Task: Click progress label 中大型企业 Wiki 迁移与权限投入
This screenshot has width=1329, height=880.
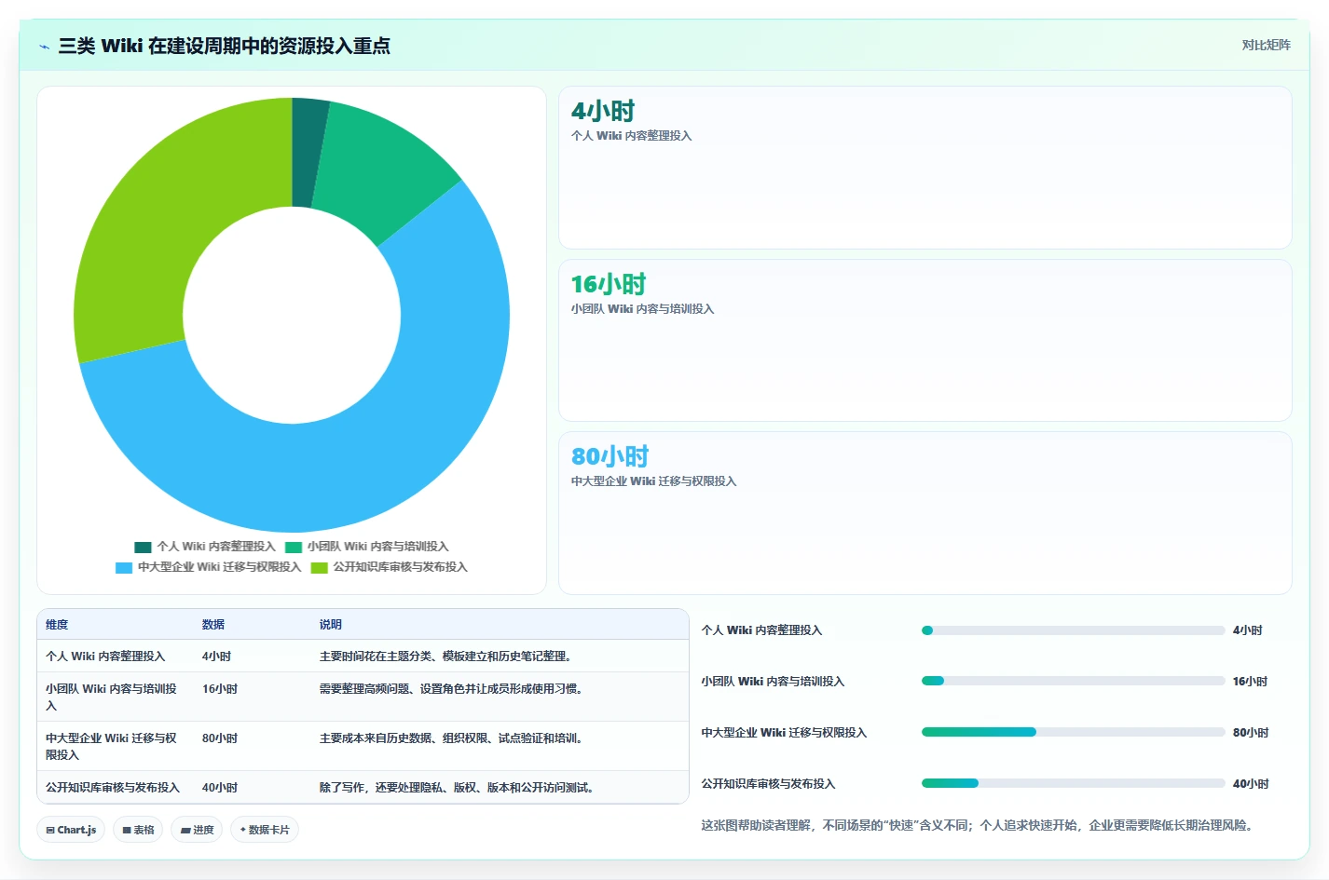Action: click(x=784, y=733)
